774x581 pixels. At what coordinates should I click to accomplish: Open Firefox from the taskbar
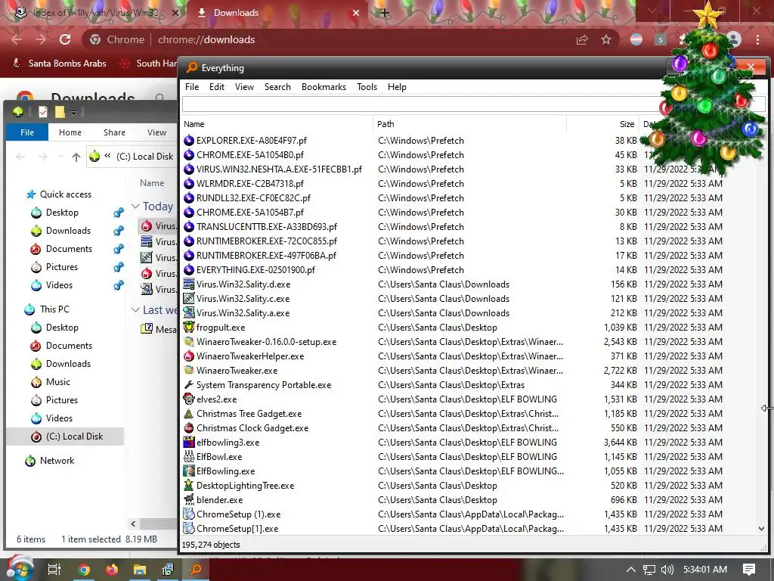112,570
